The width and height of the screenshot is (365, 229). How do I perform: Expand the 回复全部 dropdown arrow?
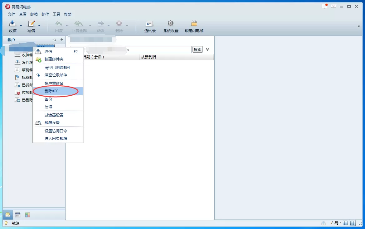(x=90, y=26)
